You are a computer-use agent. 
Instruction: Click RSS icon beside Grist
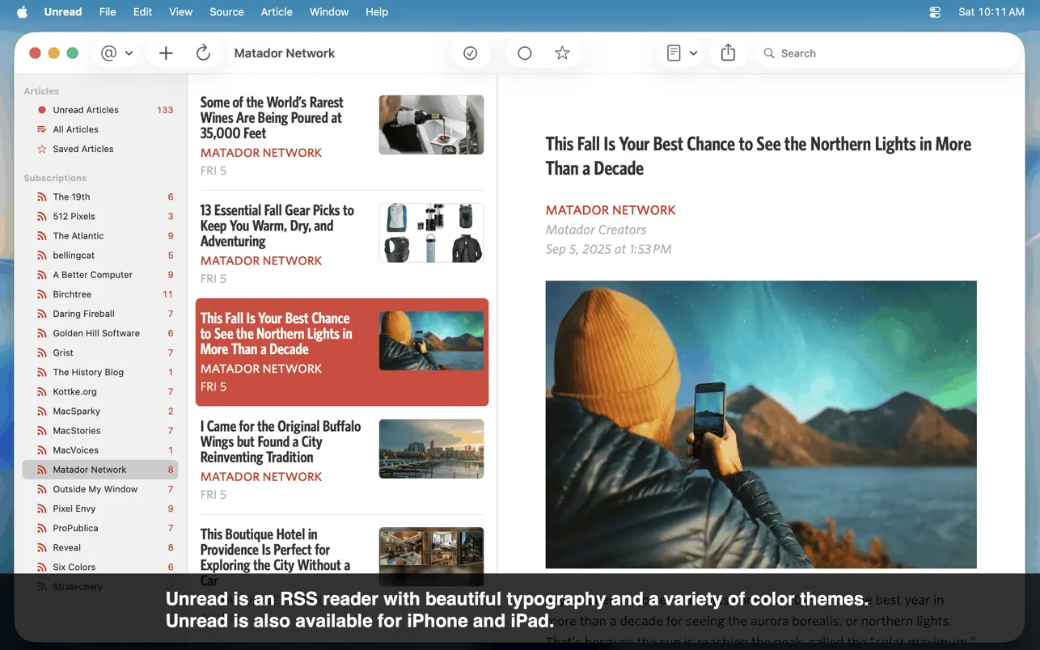pyautogui.click(x=42, y=352)
